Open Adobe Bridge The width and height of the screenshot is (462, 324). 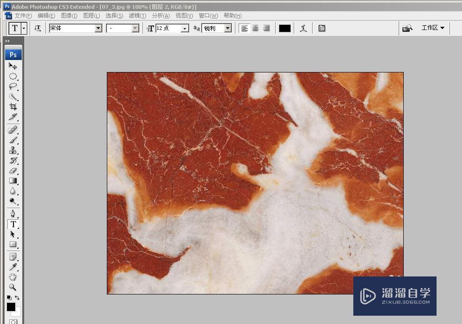click(407, 28)
